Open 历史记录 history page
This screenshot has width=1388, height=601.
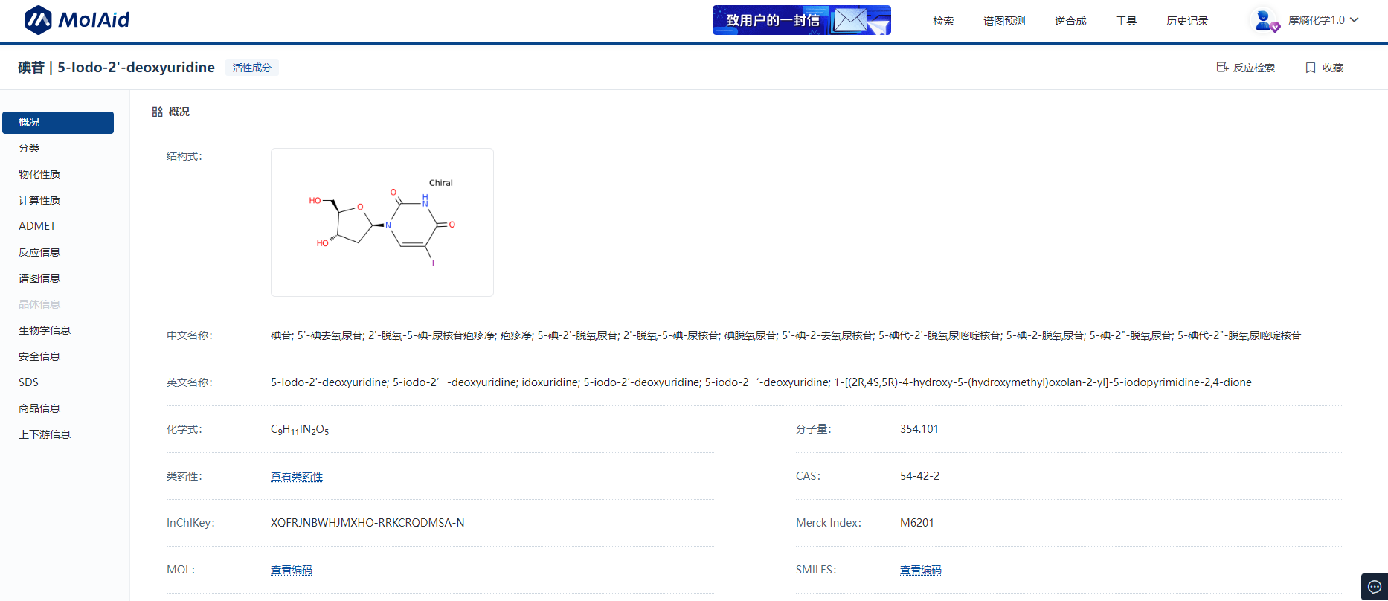[x=1187, y=21]
